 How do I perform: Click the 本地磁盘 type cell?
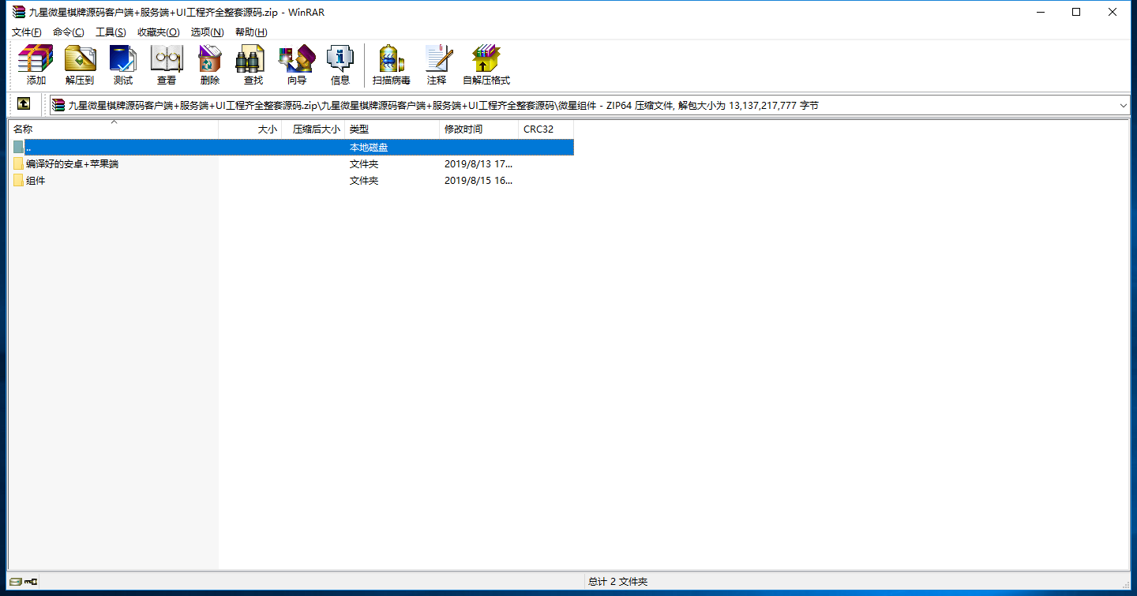tap(369, 148)
